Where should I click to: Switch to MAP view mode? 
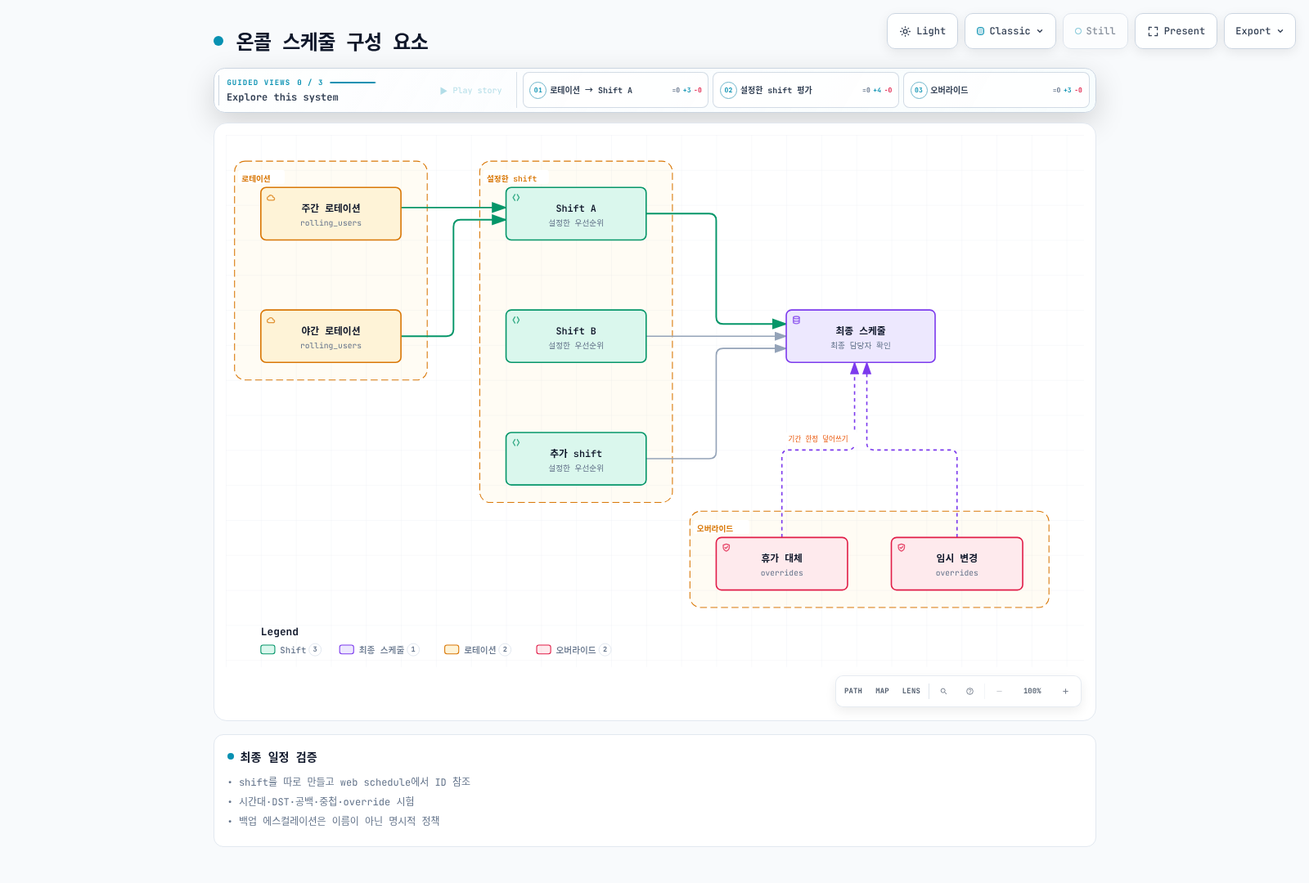click(x=882, y=692)
